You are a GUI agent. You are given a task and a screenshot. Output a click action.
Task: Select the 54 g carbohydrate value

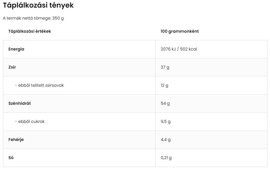click(x=165, y=103)
